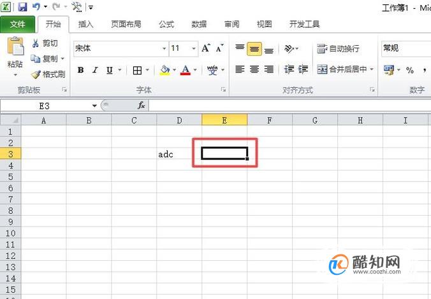Expand the underline style dropdown arrow
The width and height of the screenshot is (431, 299).
(x=120, y=70)
